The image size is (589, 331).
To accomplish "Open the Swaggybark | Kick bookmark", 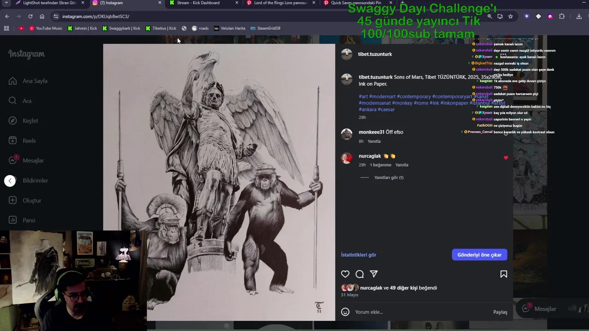I will point(121,28).
